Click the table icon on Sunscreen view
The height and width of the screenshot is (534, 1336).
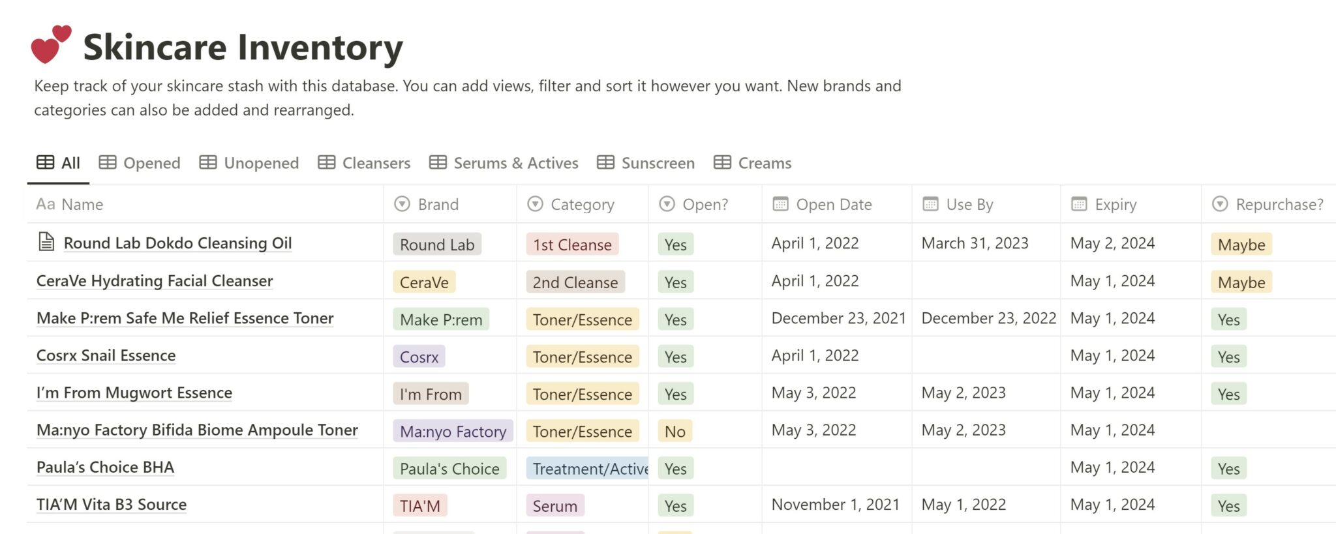click(x=605, y=162)
